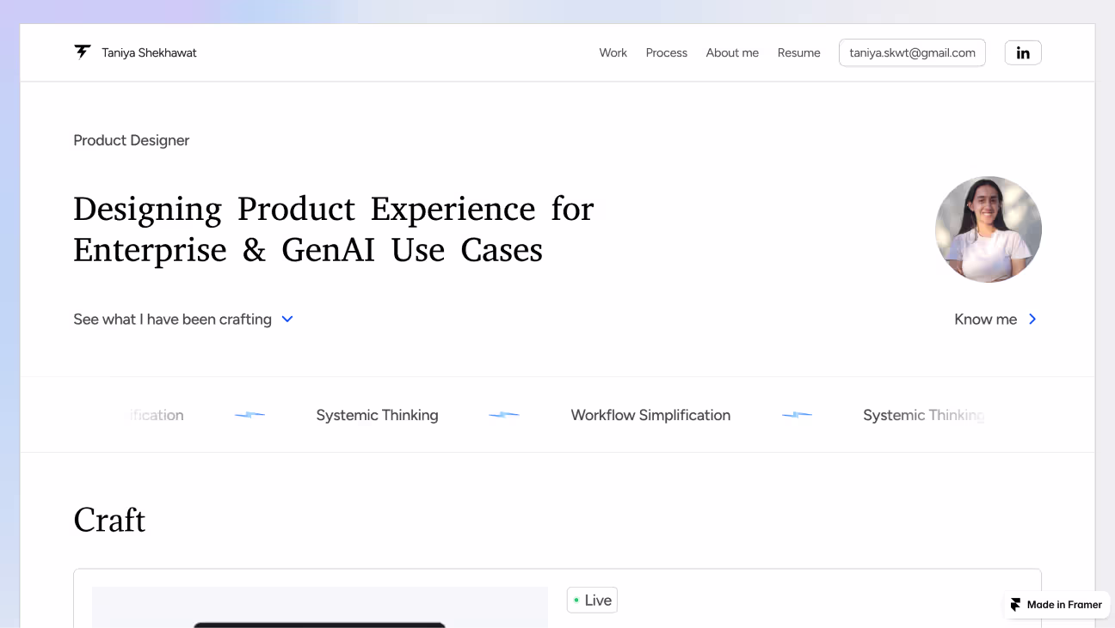The image size is (1115, 628).
Task: Click the right chevron next to Know me
Action: click(1032, 320)
